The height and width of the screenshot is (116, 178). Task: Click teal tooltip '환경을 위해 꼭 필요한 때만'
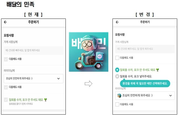click(x=145, y=84)
